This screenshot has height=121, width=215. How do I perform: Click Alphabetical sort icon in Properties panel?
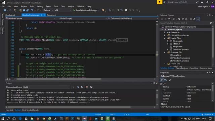coord(166,80)
